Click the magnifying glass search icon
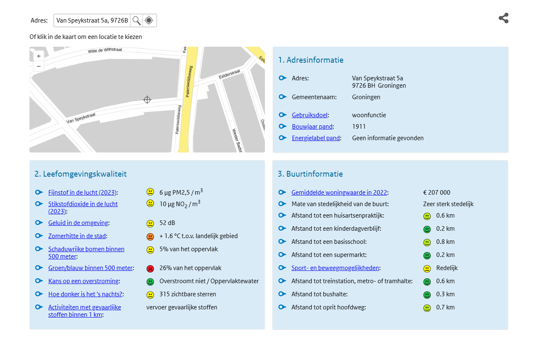This screenshot has height=352, width=554. (136, 20)
